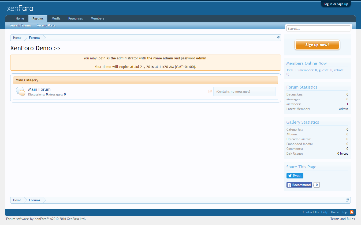The image size is (361, 225).
Task: Click the demo expiry notice text
Action: (x=146, y=67)
